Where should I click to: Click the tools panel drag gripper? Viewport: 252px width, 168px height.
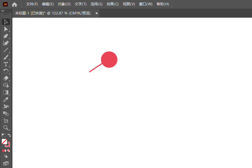(6, 14)
